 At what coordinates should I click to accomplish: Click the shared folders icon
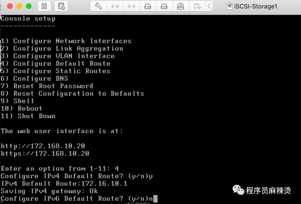197,6
